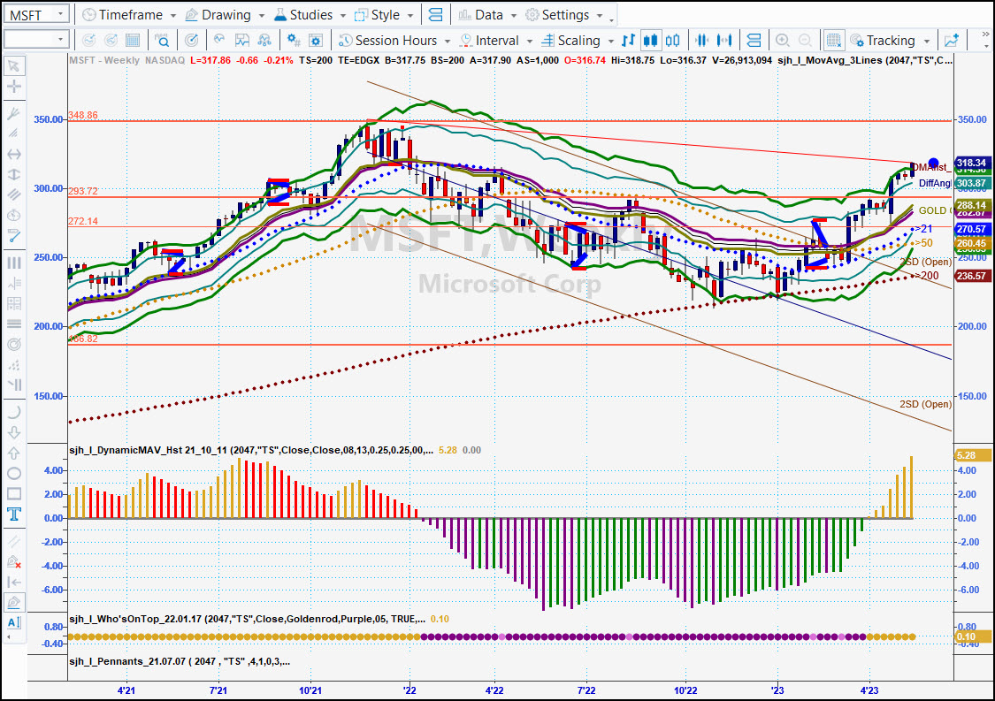Click the 236.57 moving average price tag

point(971,276)
